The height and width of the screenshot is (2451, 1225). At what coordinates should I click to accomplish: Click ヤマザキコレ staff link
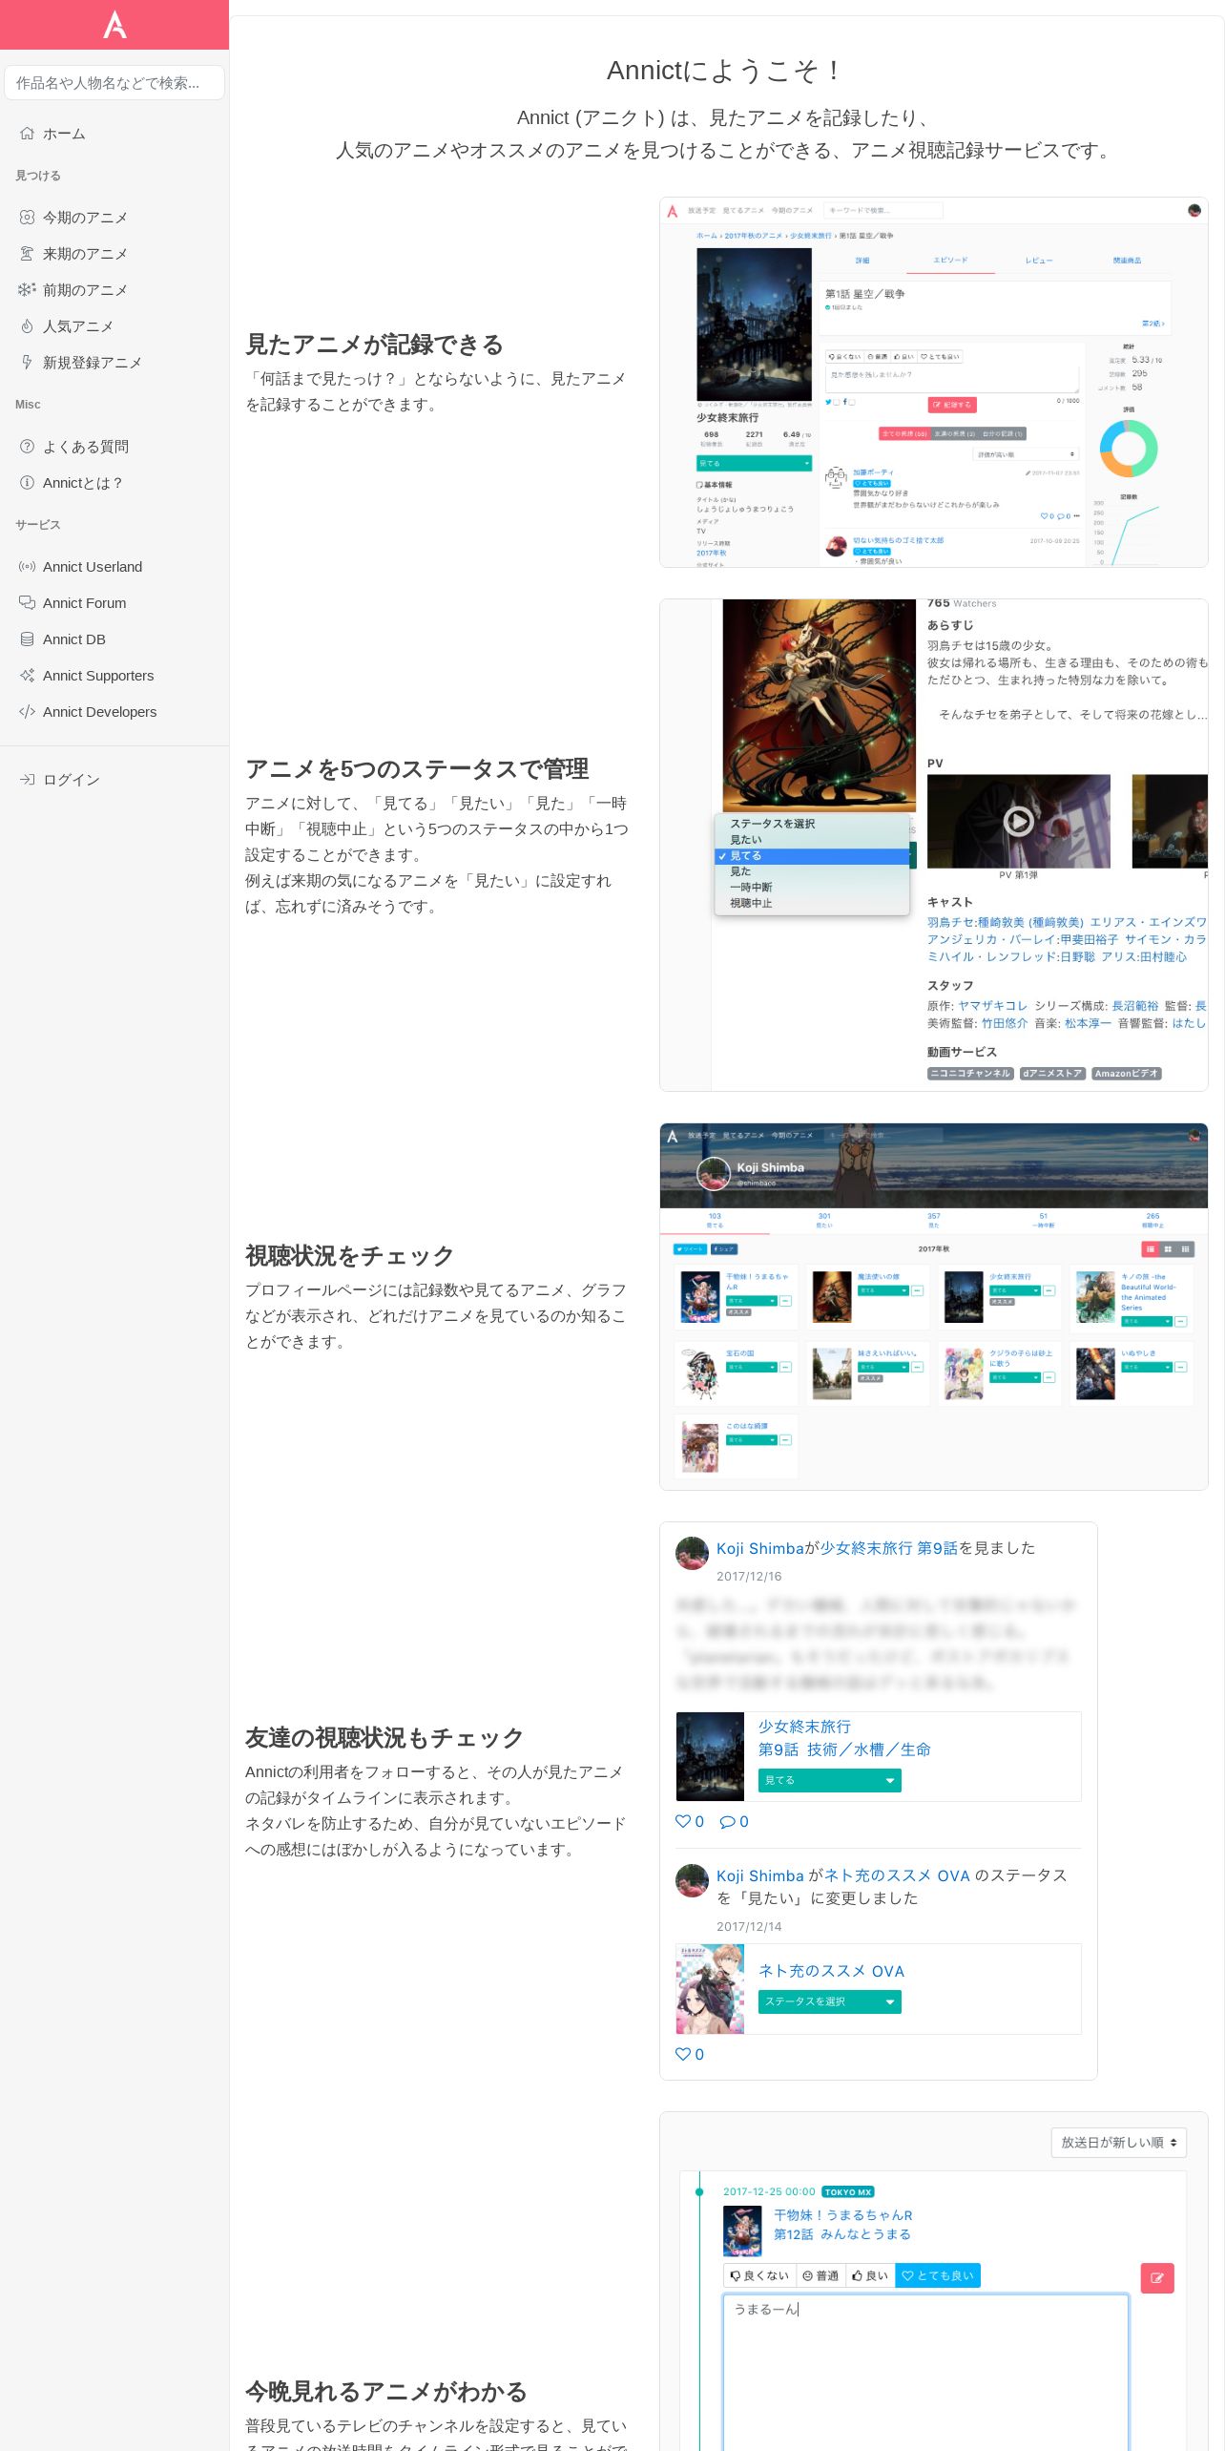(x=993, y=1006)
